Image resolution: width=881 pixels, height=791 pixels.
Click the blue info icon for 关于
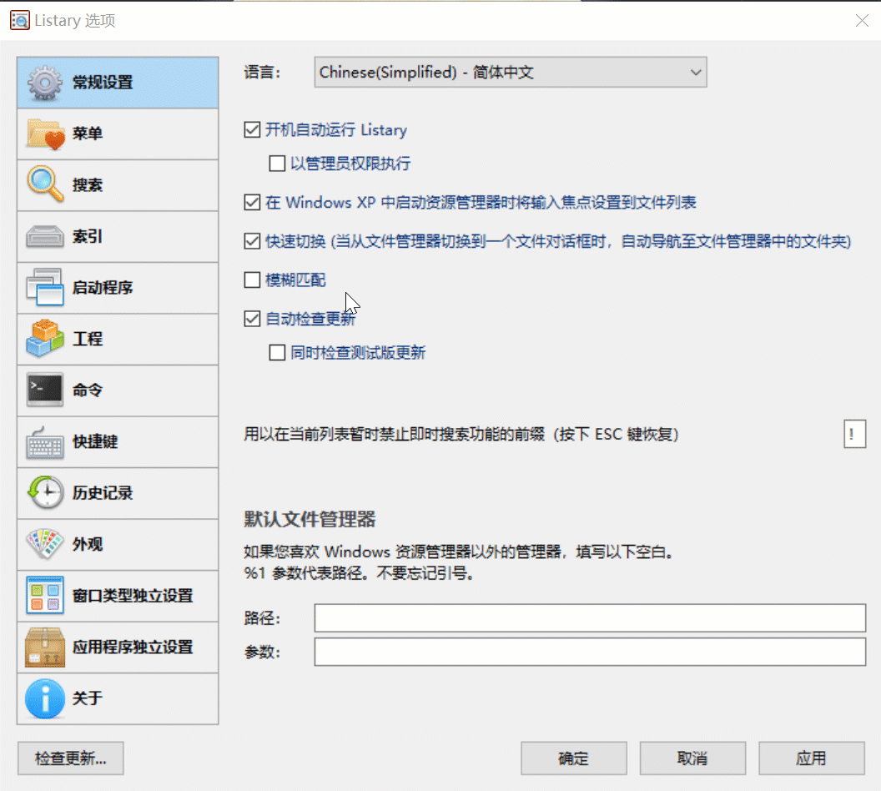tap(45, 698)
